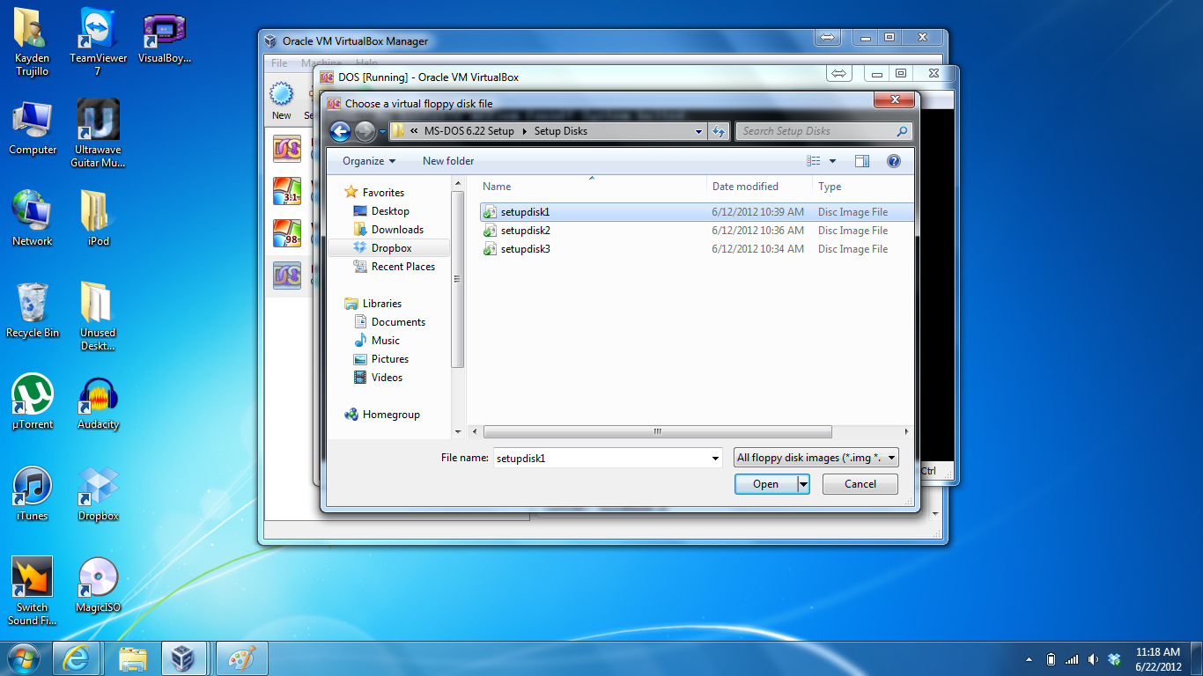
Task: Click the Open button
Action: pos(766,484)
